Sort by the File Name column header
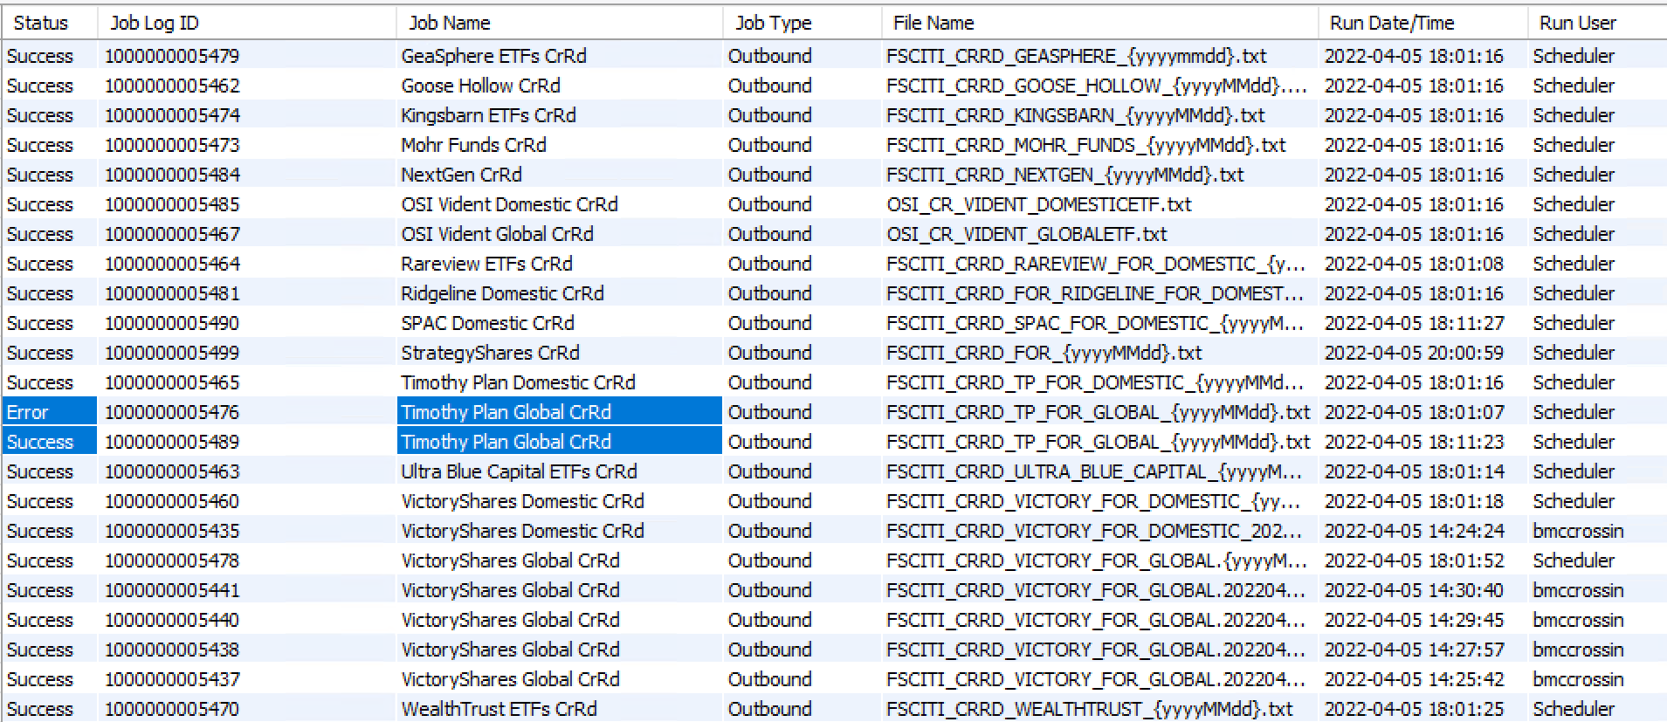This screenshot has height=722, width=1667. coord(1099,23)
